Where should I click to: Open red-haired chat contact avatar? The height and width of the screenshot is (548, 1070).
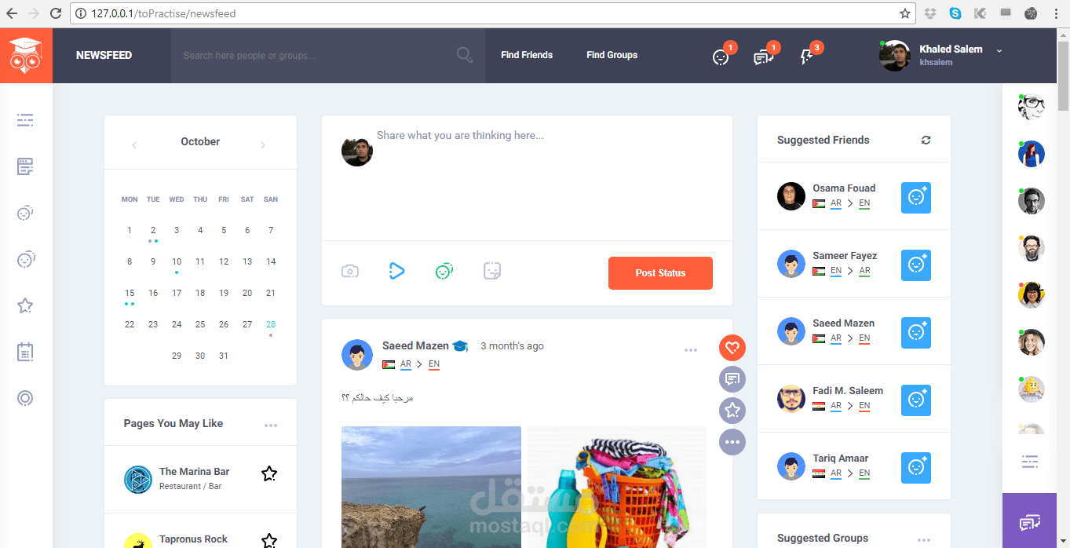[x=1031, y=154]
